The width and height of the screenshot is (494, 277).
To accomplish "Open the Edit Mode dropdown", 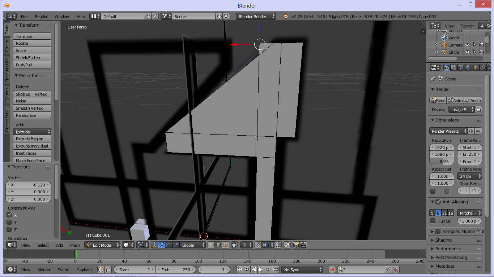I will tap(102, 245).
